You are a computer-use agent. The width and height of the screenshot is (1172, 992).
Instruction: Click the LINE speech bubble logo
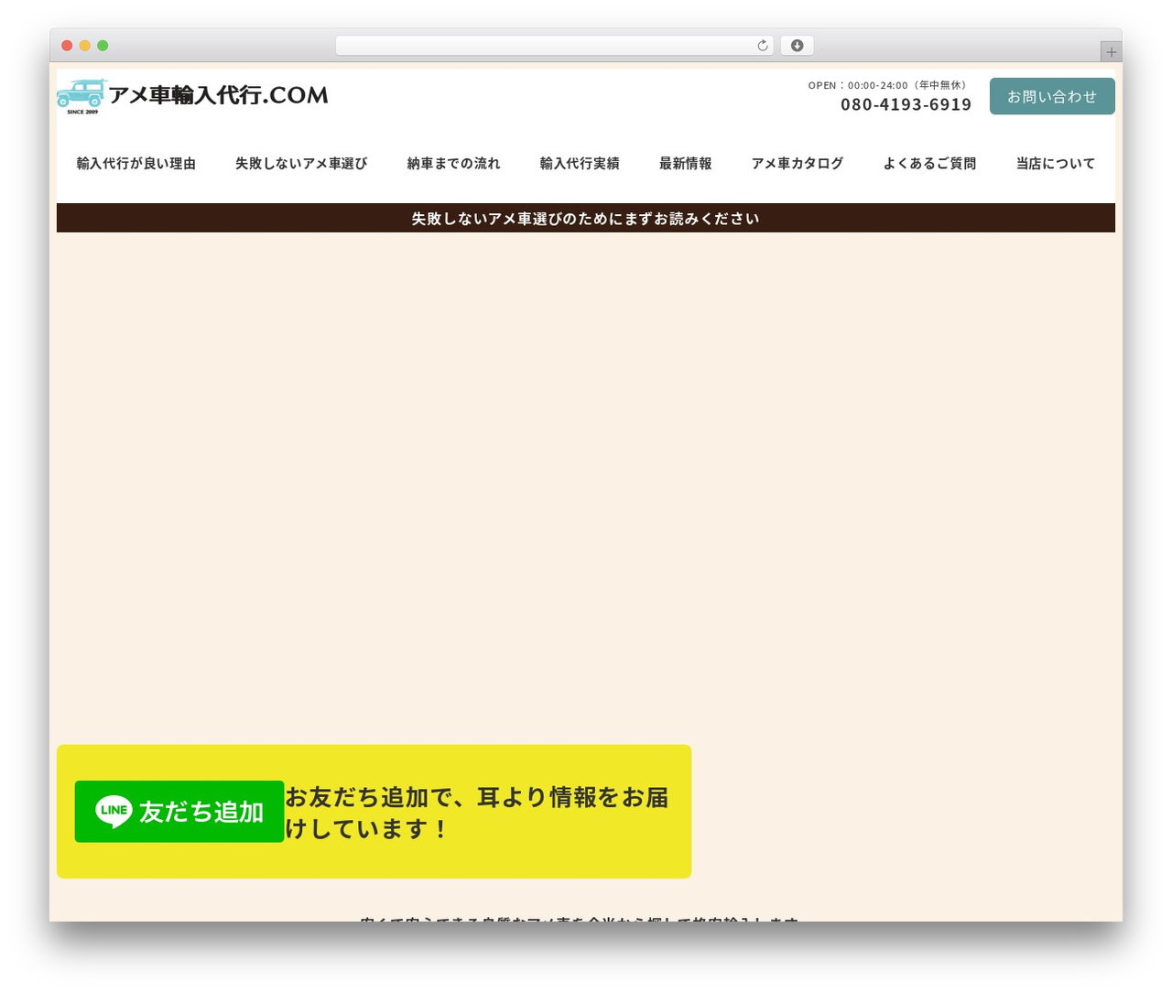pos(114,811)
